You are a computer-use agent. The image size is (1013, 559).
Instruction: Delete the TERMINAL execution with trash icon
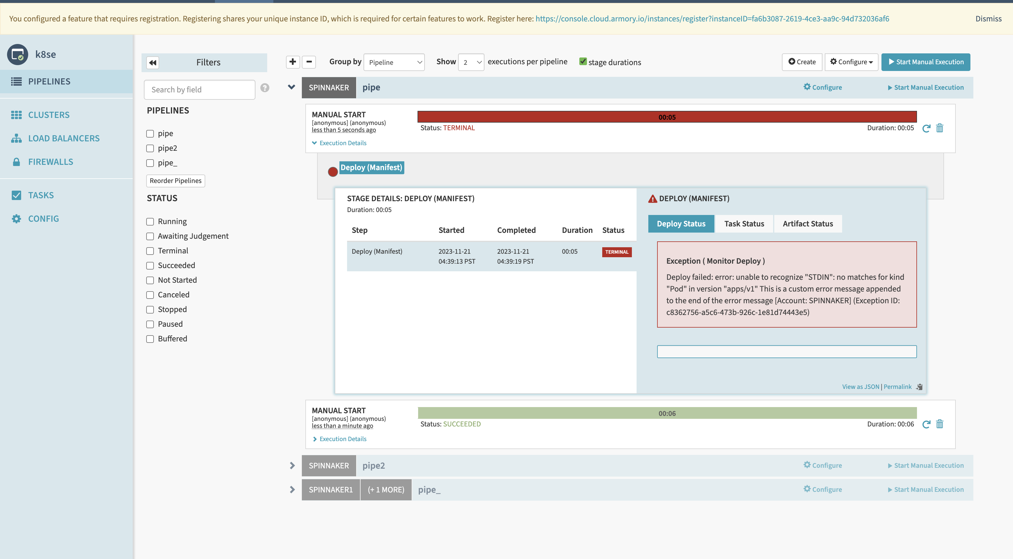(940, 128)
